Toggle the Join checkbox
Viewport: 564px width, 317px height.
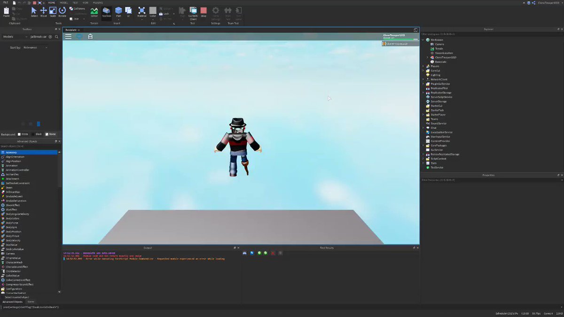(75, 19)
